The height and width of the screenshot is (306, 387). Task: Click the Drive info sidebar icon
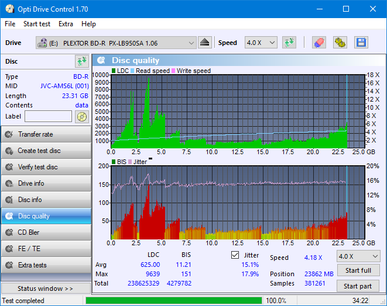pyautogui.click(x=9, y=183)
